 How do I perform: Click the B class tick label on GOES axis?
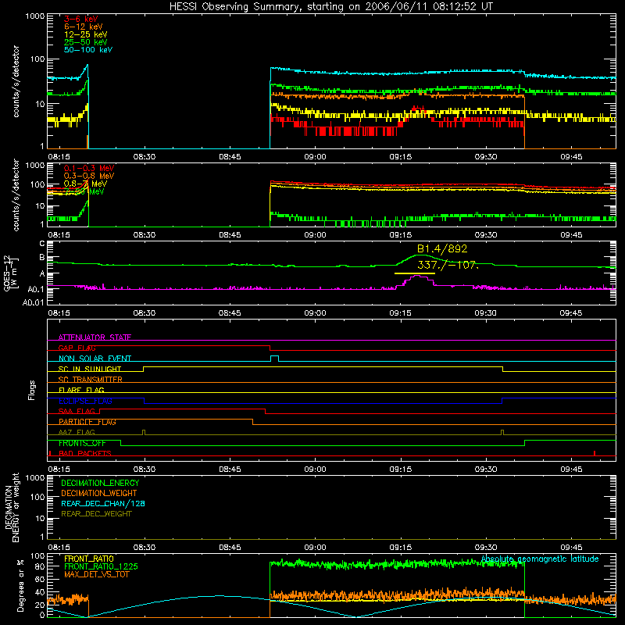tap(42, 258)
